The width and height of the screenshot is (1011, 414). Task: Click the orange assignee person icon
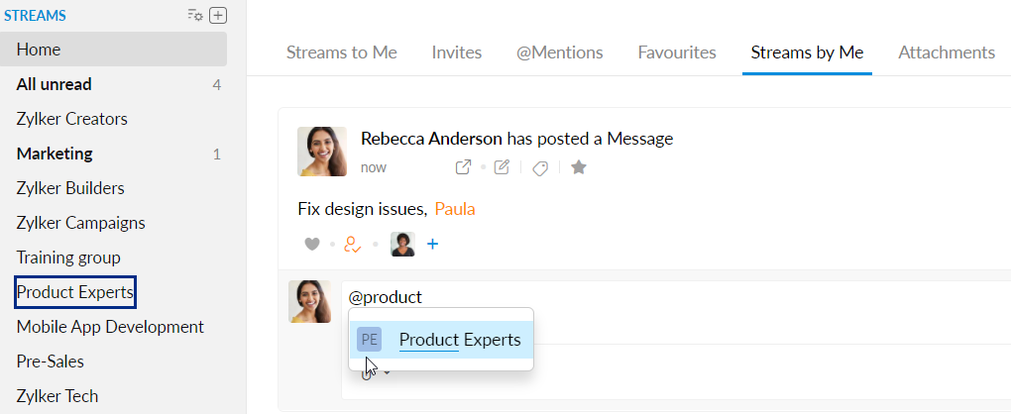coord(352,244)
